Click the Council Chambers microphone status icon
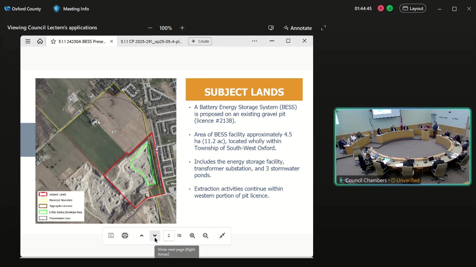This screenshot has width=476, height=267. point(341,180)
